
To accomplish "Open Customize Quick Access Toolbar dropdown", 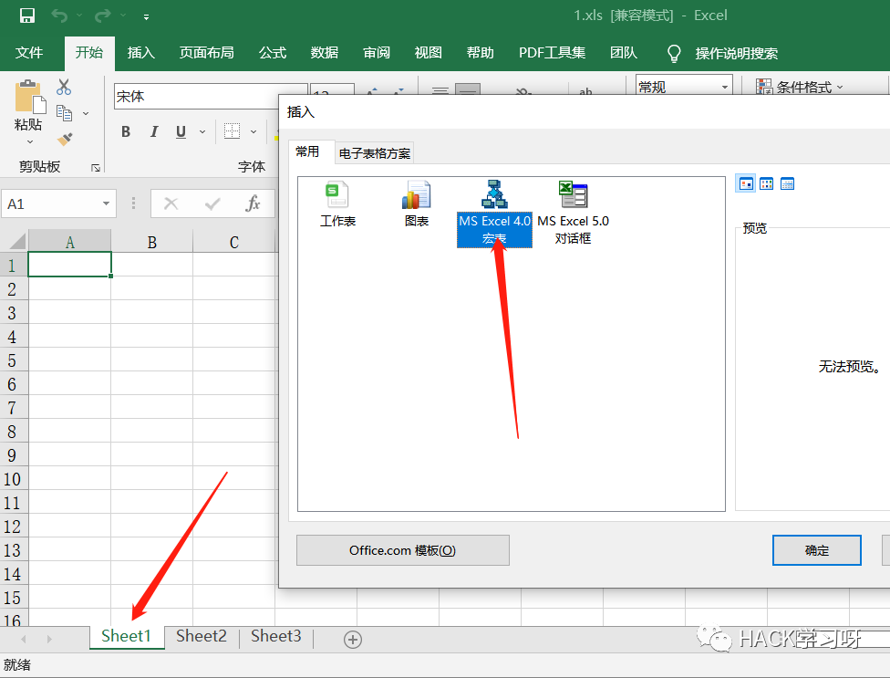I will (x=146, y=17).
